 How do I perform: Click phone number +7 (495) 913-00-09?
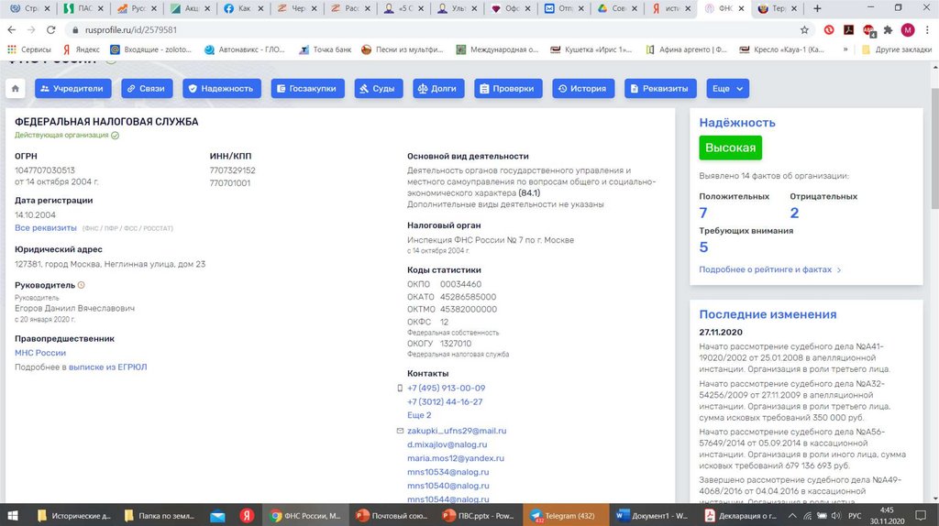tap(447, 388)
